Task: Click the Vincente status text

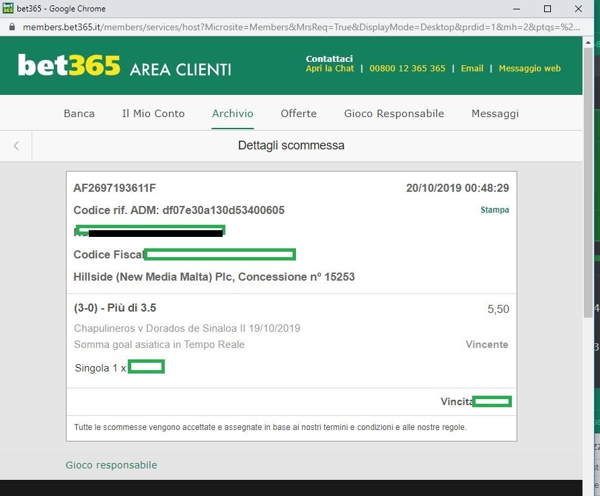Action: click(x=487, y=345)
